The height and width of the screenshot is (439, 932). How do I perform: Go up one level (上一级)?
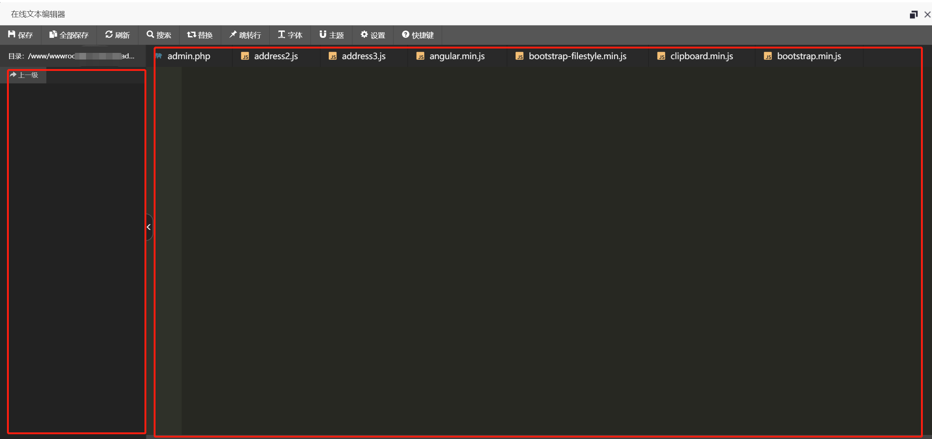(24, 75)
